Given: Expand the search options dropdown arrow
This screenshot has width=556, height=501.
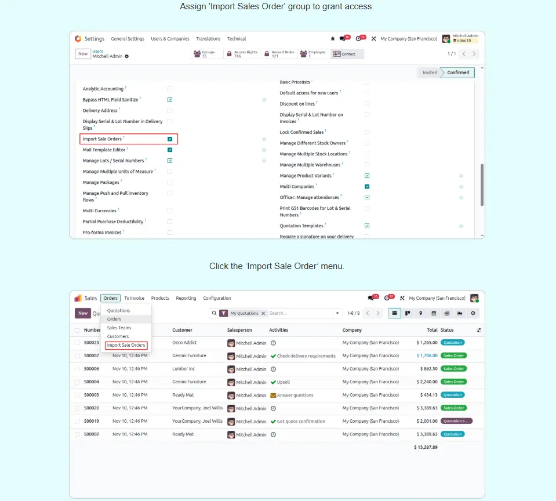Looking at the screenshot, I should click(337, 313).
